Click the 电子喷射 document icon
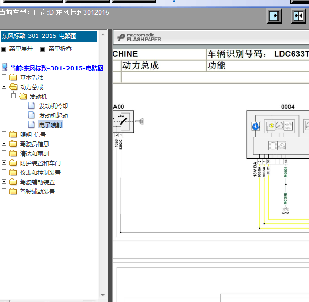Viewport: 309px width, 302px height. pos(32,125)
